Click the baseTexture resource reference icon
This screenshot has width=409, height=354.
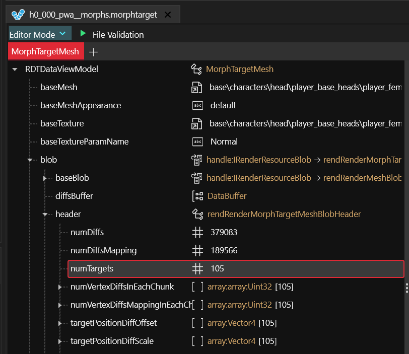[x=197, y=124]
